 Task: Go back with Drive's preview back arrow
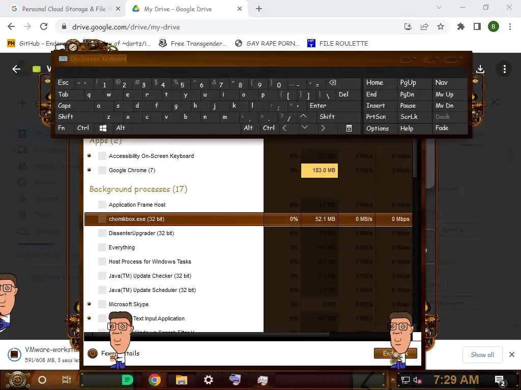[16, 69]
